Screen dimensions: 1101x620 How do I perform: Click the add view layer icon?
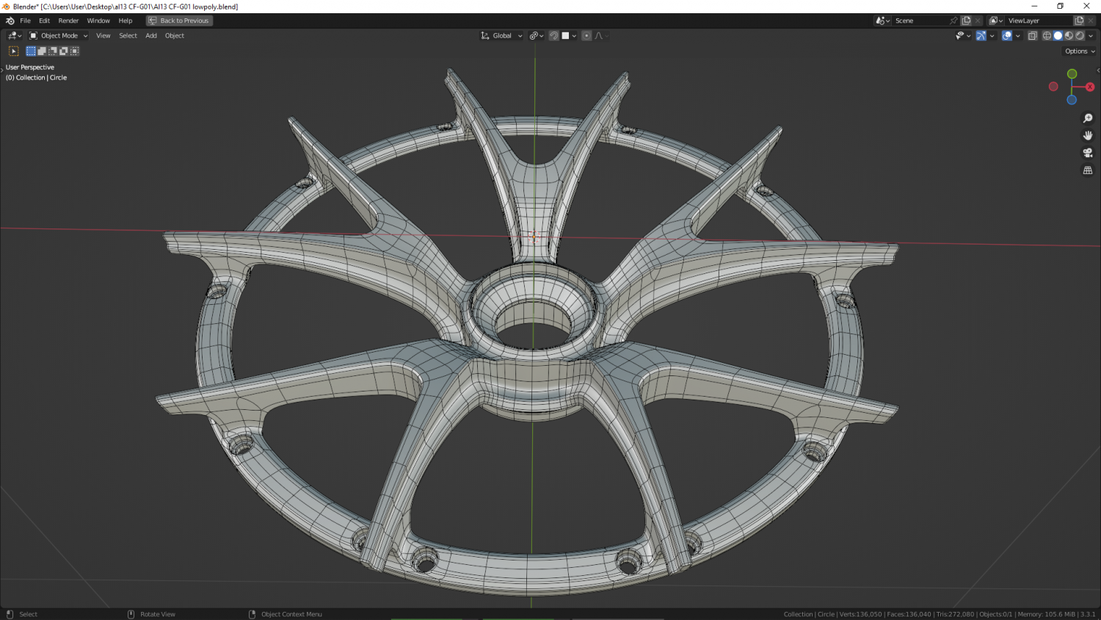(x=1079, y=21)
